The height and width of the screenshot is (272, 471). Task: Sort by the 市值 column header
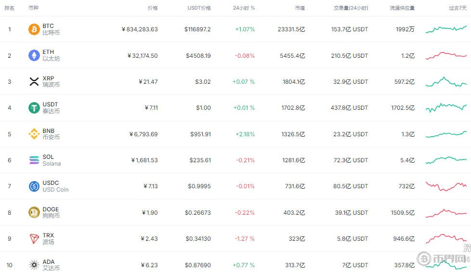coord(300,8)
